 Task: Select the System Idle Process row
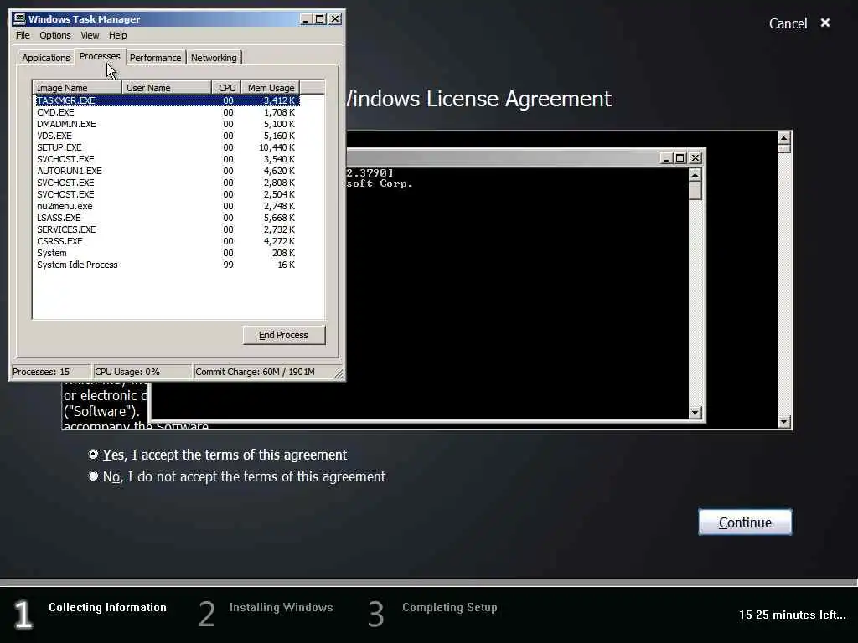point(167,265)
